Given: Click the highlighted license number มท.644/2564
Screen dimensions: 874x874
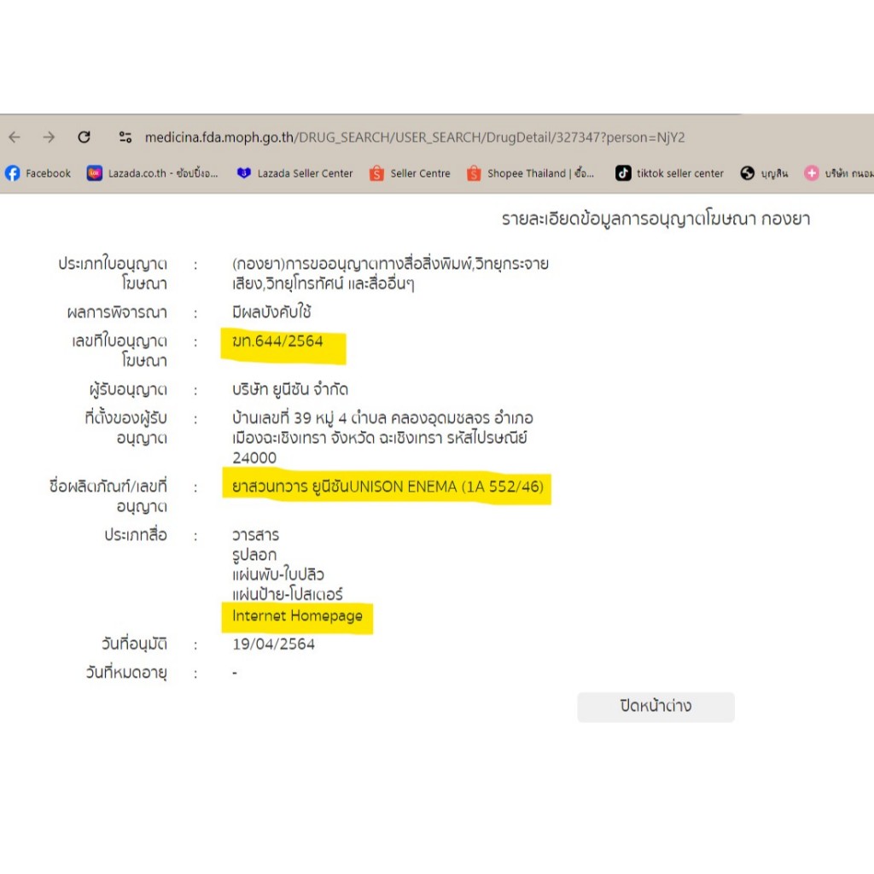Looking at the screenshot, I should pyautogui.click(x=278, y=341).
